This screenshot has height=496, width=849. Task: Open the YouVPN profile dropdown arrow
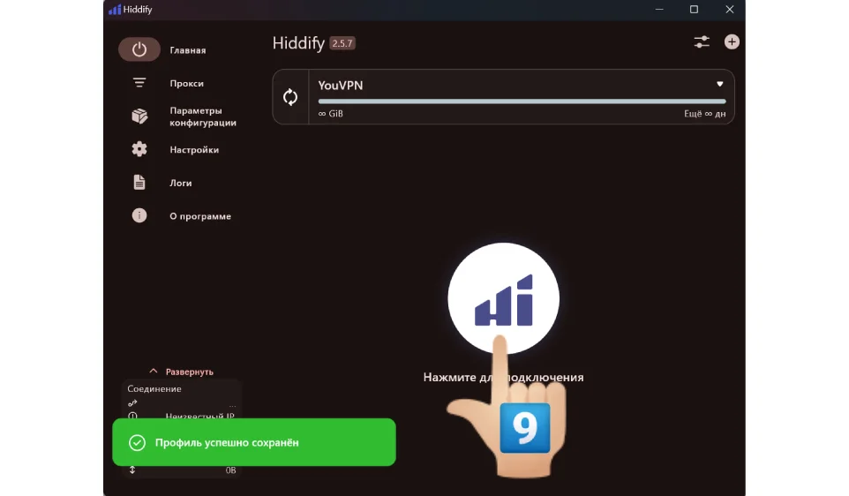[720, 85]
